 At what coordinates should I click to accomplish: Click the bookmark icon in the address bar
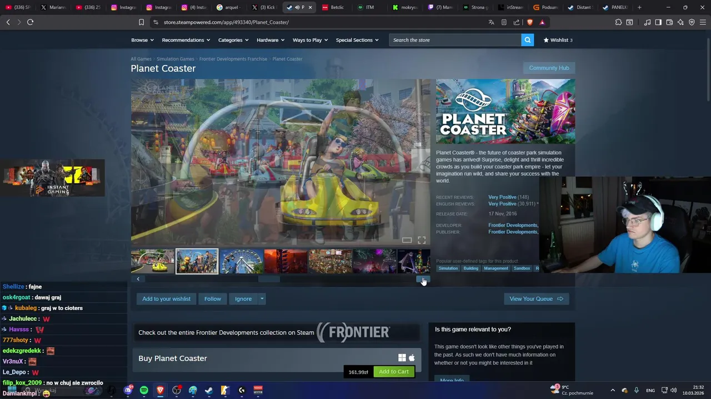(141, 22)
